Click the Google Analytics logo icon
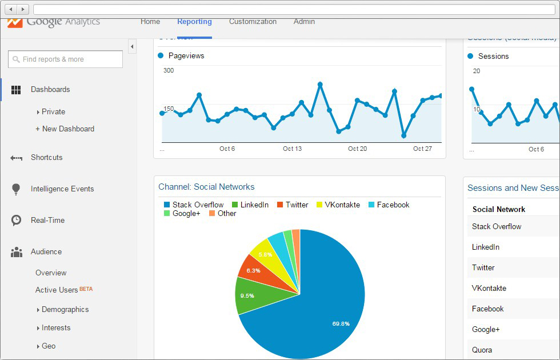Screen dimensions: 560x360 click(x=15, y=23)
